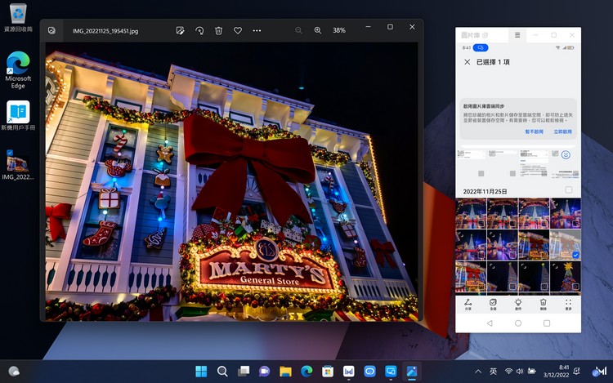Screen dimensions: 613x383
Task: Open the Windows Start menu
Action: pos(201,372)
